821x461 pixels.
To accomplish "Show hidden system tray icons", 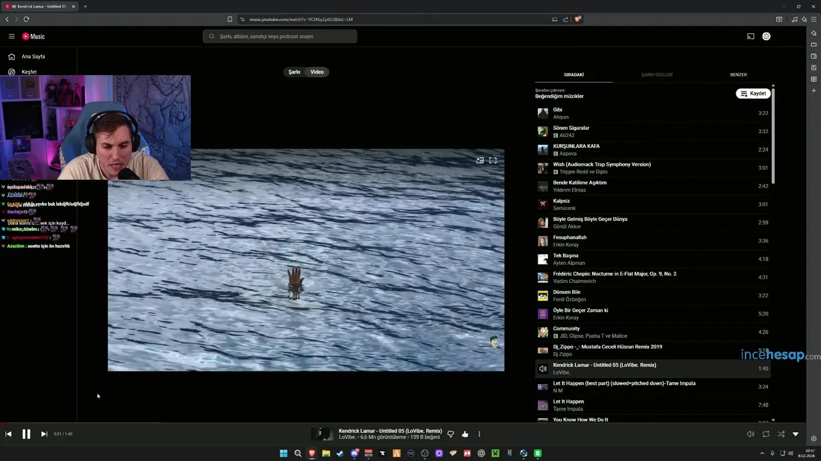I will click(763, 453).
